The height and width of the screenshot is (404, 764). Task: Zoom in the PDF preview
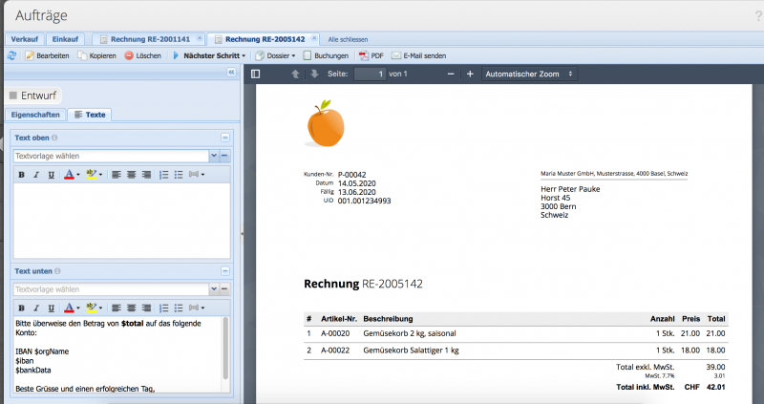[x=470, y=74]
